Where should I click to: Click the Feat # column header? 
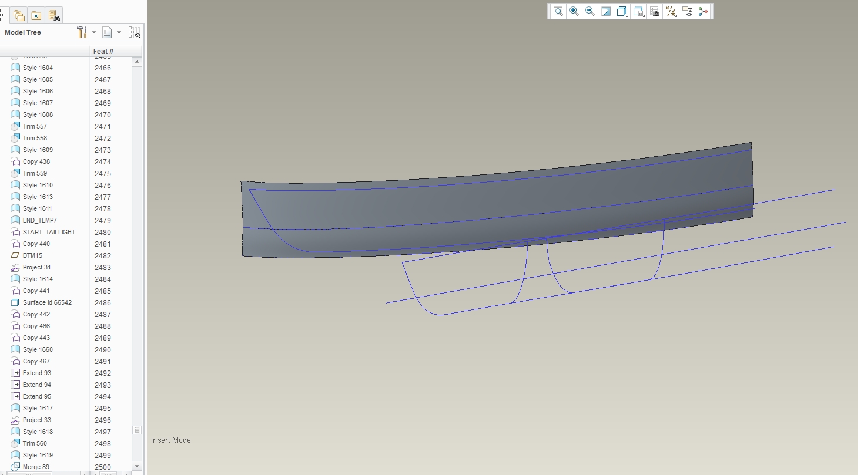pos(103,51)
